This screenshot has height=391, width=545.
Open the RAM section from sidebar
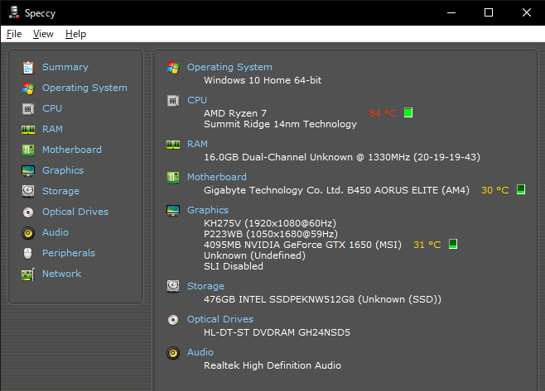click(52, 129)
